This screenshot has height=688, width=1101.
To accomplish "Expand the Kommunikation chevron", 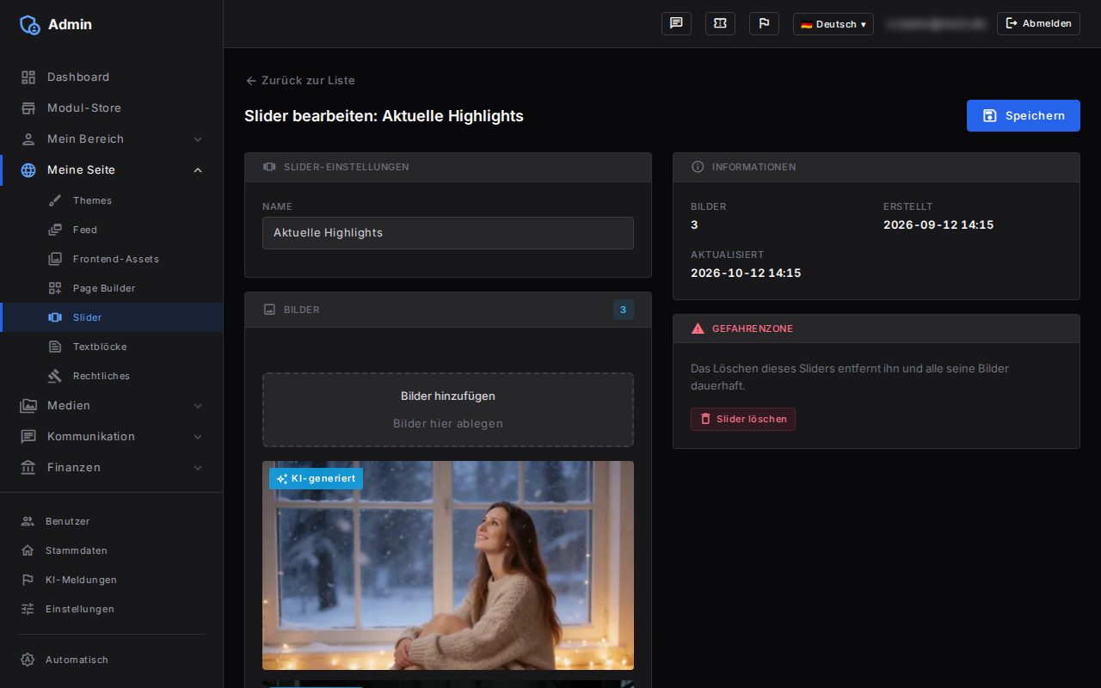I will pos(198,437).
